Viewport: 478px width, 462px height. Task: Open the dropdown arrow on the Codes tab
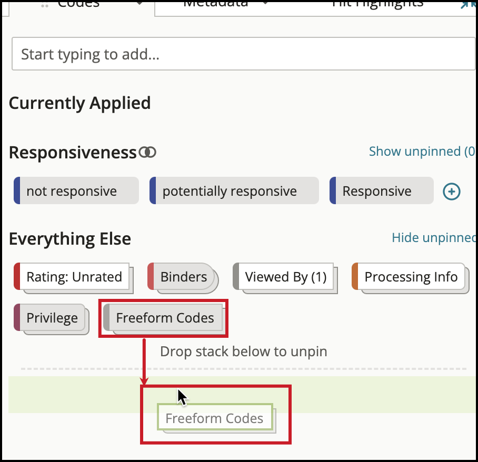[140, 4]
